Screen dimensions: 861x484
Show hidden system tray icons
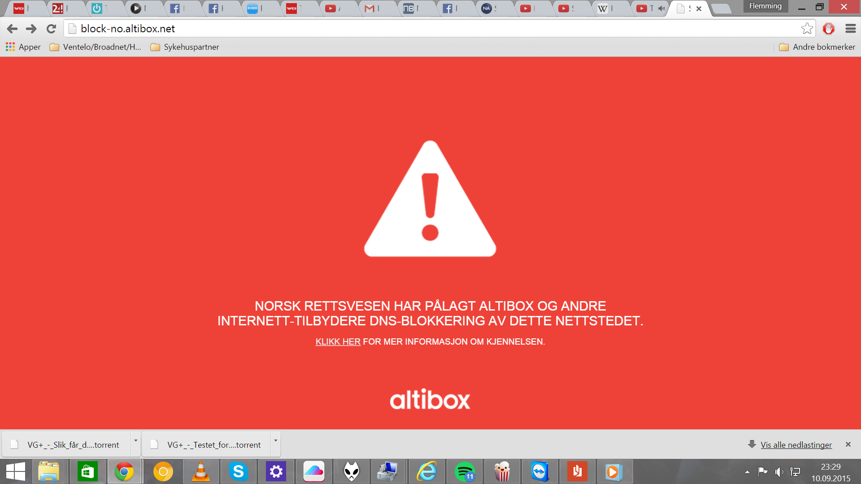coord(747,472)
